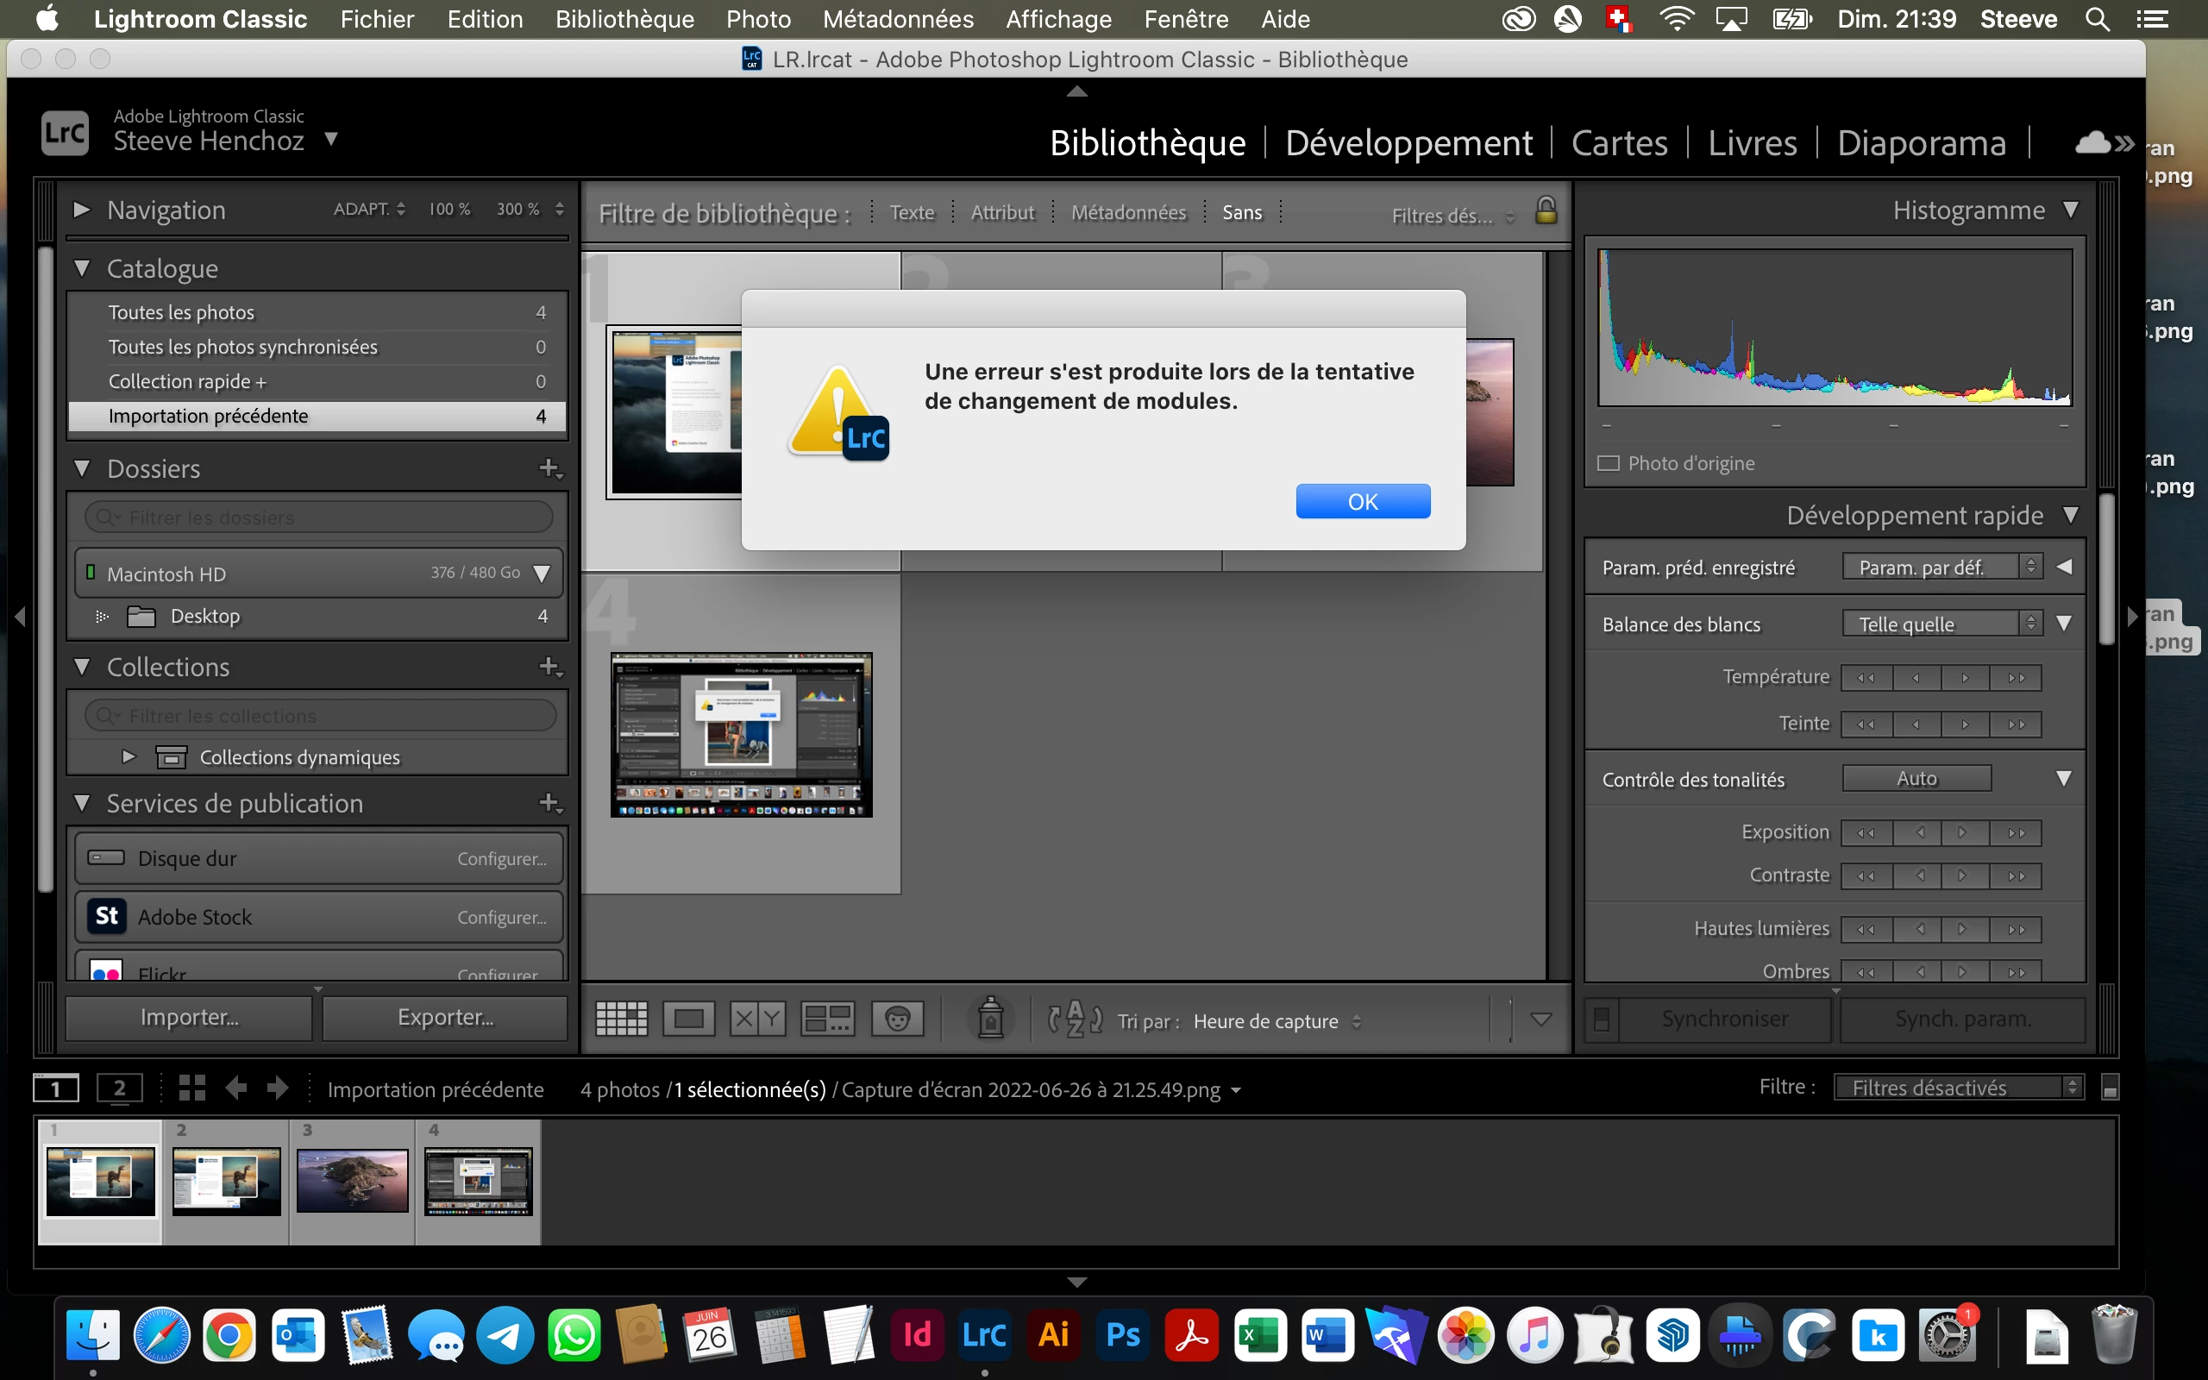Toggle the auto sync switch beside Synchroniser
This screenshot has height=1380, width=2208.
[1602, 1019]
